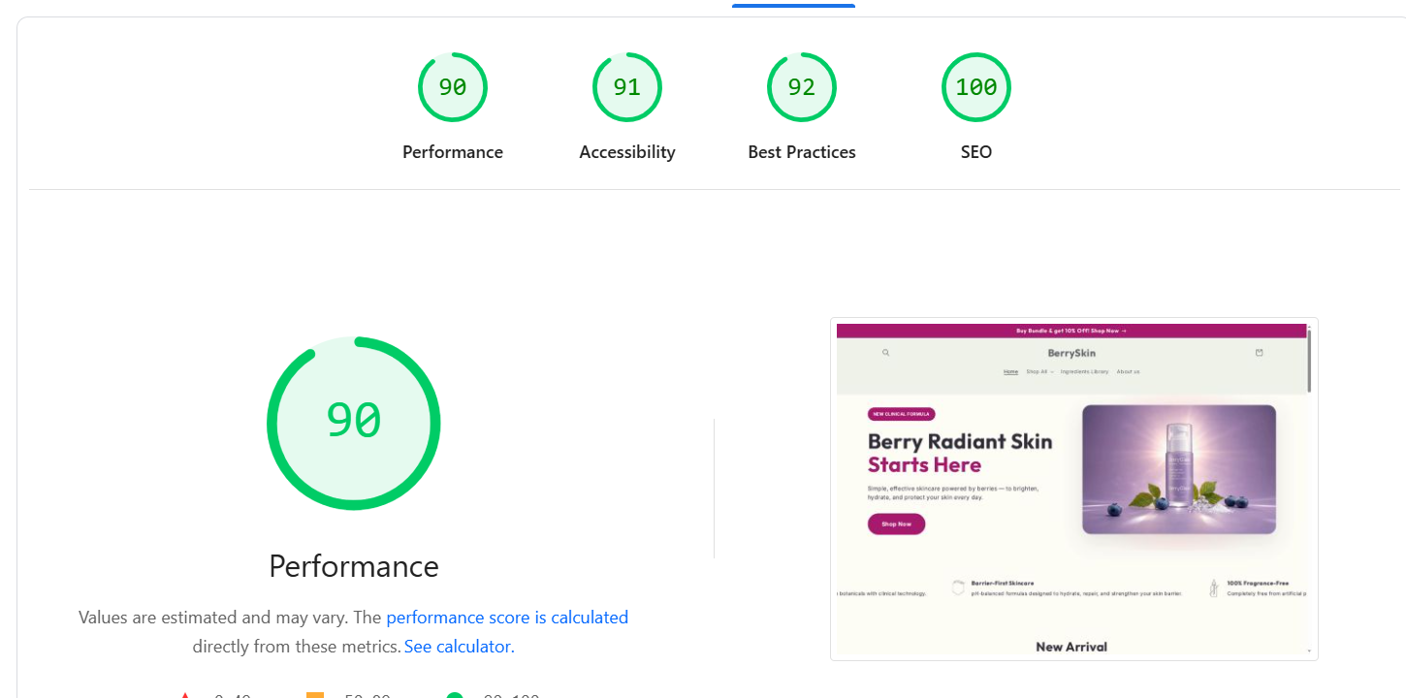Open the "performance score is calculated" link
The height and width of the screenshot is (698, 1406).
click(x=507, y=618)
